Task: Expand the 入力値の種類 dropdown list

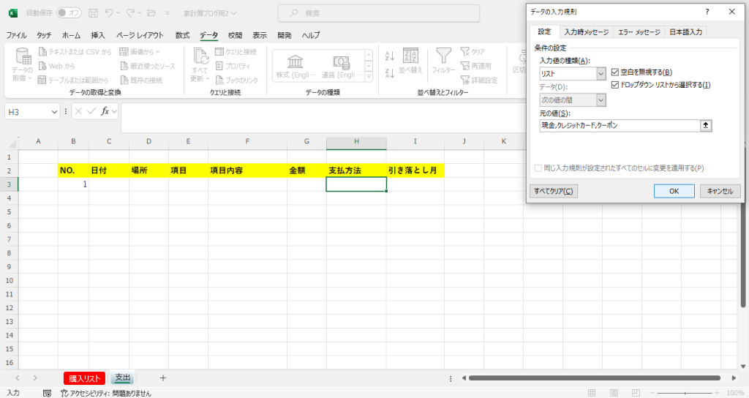Action: click(601, 73)
